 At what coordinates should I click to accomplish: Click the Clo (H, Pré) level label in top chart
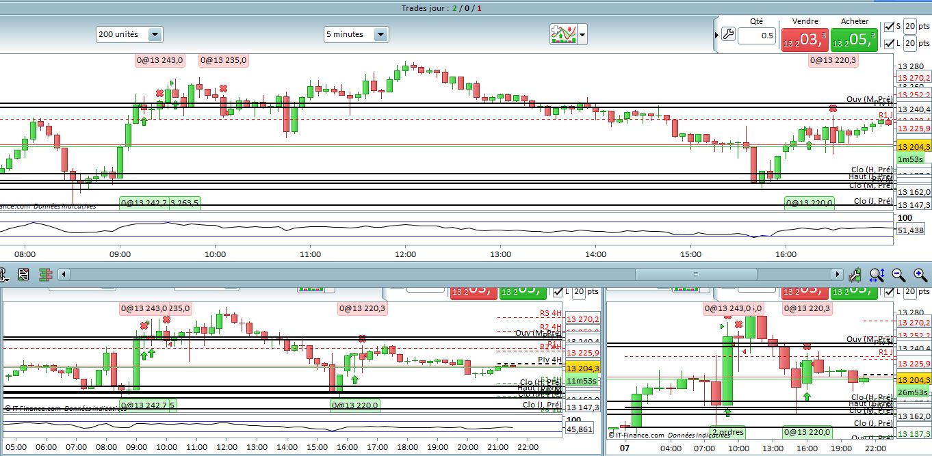(x=872, y=170)
